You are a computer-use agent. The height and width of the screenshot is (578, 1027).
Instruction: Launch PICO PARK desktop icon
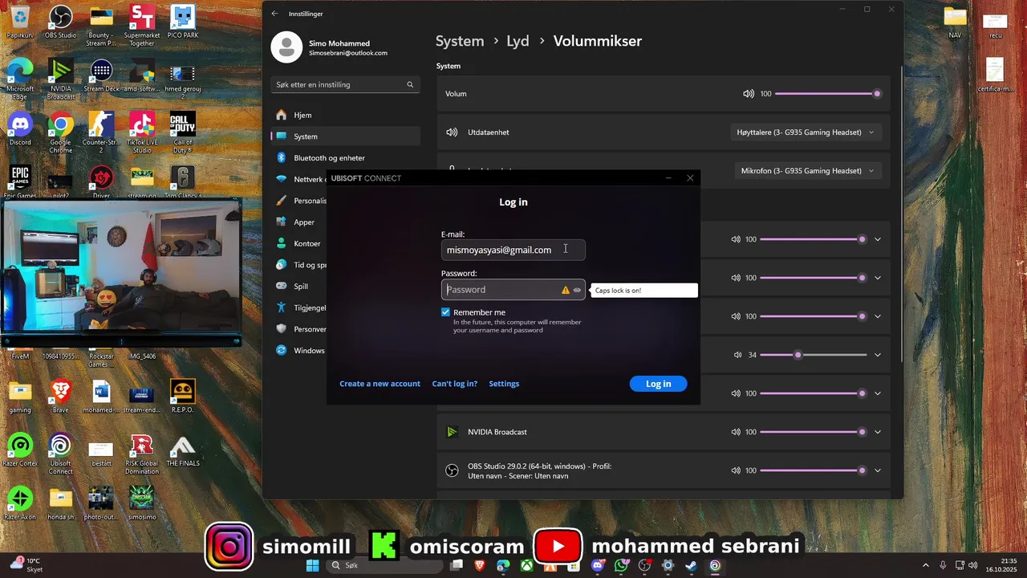pyautogui.click(x=183, y=22)
